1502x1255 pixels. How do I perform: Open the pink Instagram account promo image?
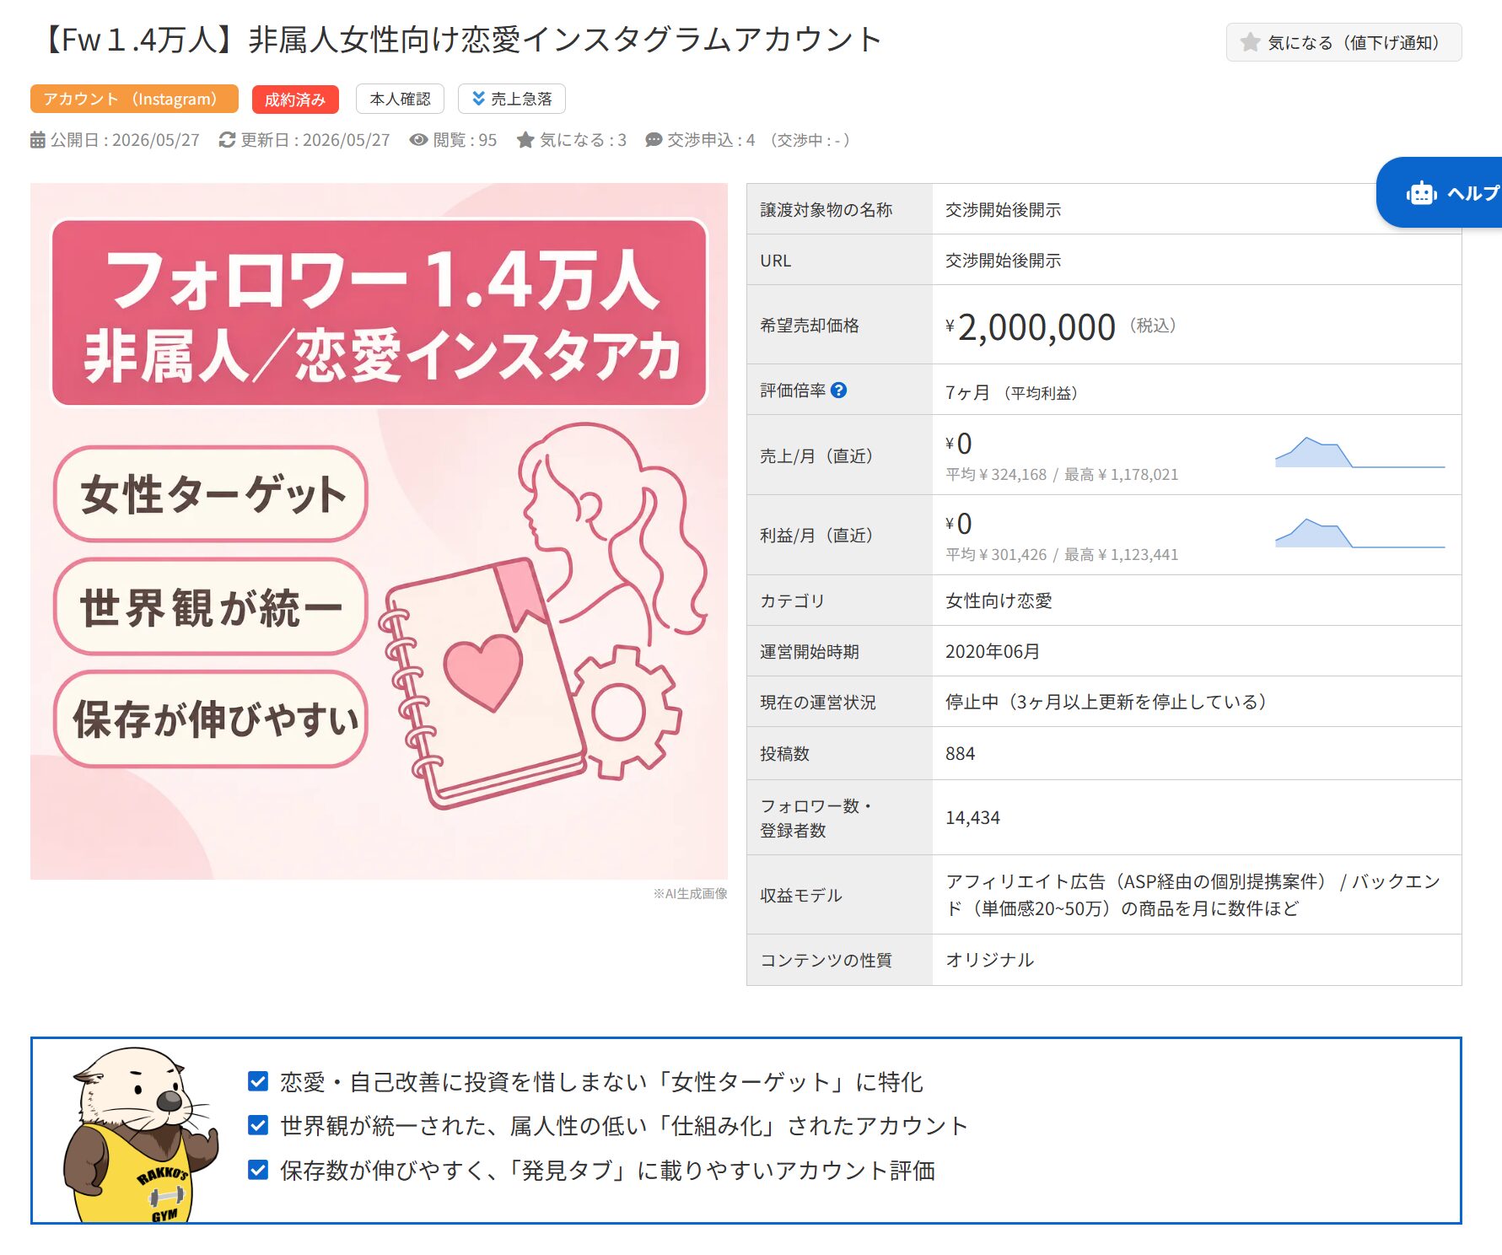379,531
